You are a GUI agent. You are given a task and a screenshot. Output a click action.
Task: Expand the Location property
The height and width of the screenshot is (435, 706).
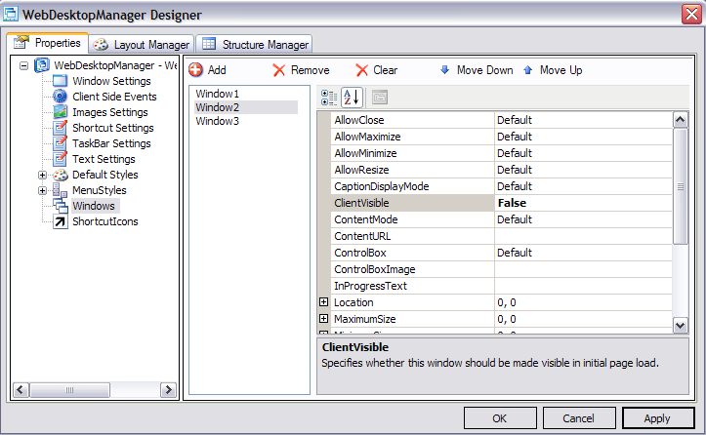(x=324, y=303)
